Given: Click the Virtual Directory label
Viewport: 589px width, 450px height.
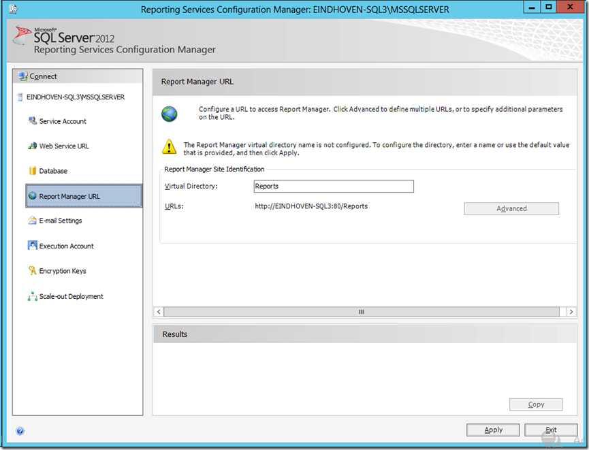Looking at the screenshot, I should (x=191, y=187).
